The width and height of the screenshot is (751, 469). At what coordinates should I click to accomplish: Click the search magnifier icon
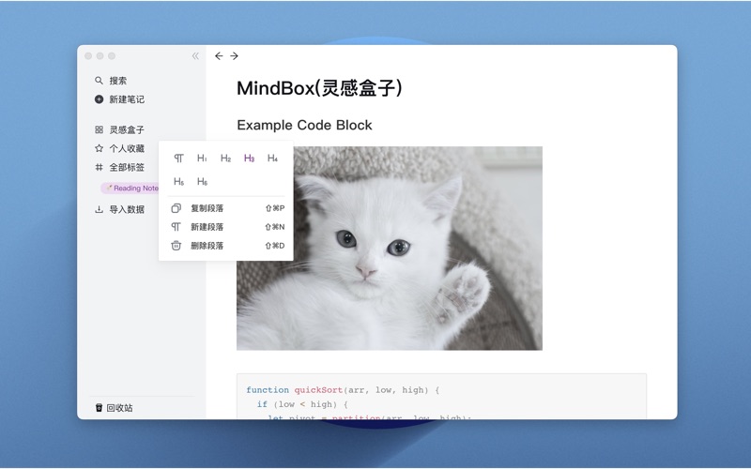[x=99, y=81]
